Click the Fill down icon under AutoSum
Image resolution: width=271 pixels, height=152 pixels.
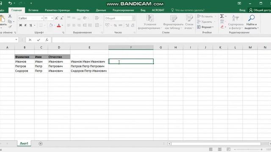pyautogui.click(x=222, y=22)
